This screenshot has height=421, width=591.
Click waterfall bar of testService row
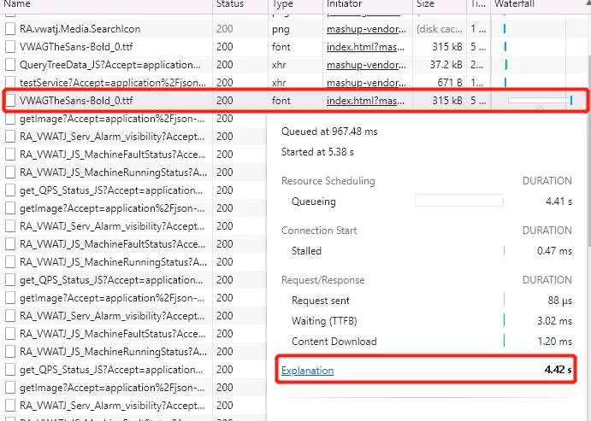[505, 82]
